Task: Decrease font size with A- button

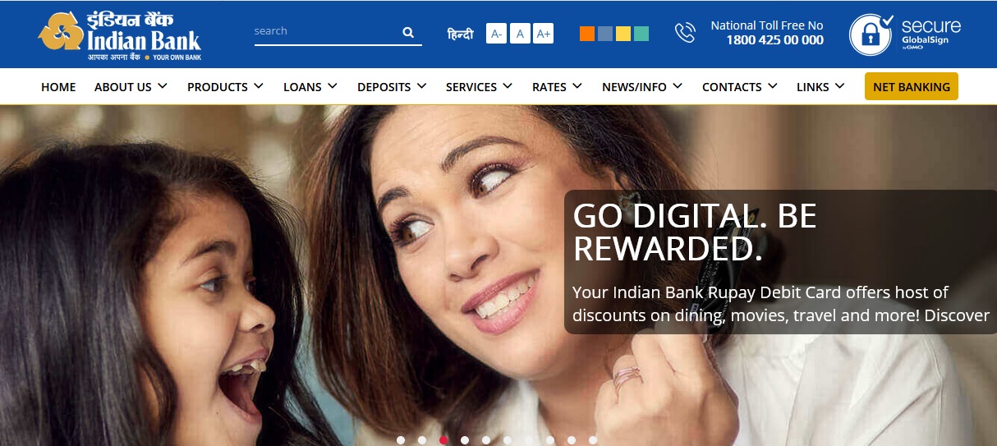Action: tap(496, 34)
